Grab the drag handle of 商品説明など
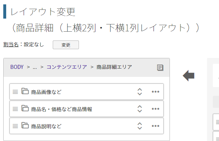Screen dimensions: 219x141 (x=15, y=126)
